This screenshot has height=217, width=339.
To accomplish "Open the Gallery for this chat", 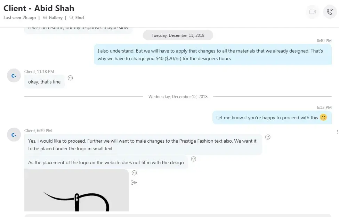I will click(53, 18).
